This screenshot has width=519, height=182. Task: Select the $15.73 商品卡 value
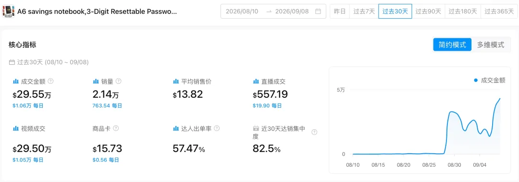click(108, 149)
